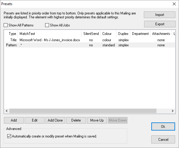Close the Presets window with X

tap(174, 4)
